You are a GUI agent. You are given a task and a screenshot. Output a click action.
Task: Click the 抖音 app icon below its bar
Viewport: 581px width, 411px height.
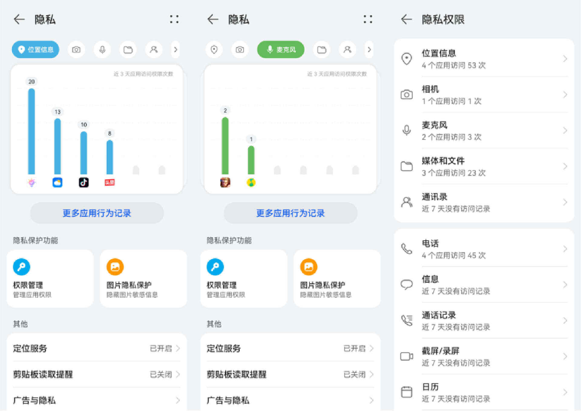[84, 182]
